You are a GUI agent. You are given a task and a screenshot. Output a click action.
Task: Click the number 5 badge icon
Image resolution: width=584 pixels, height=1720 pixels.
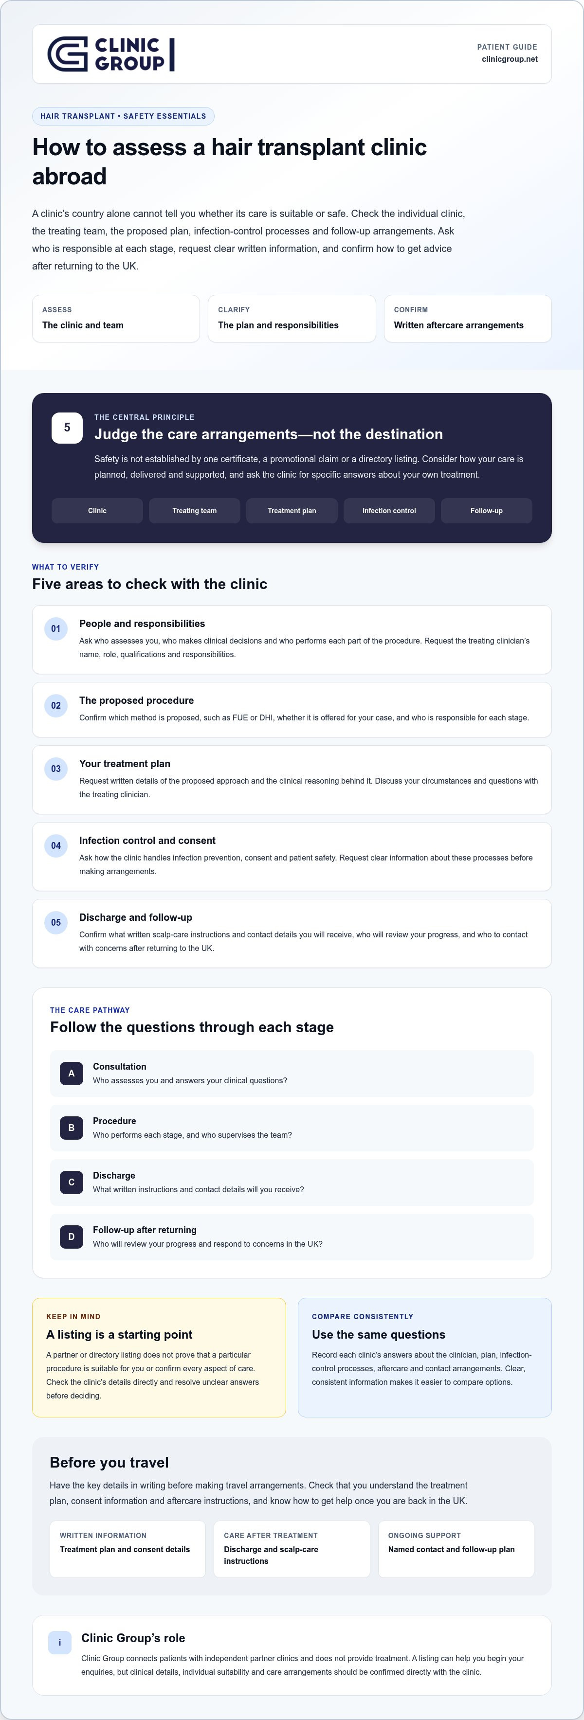[67, 428]
